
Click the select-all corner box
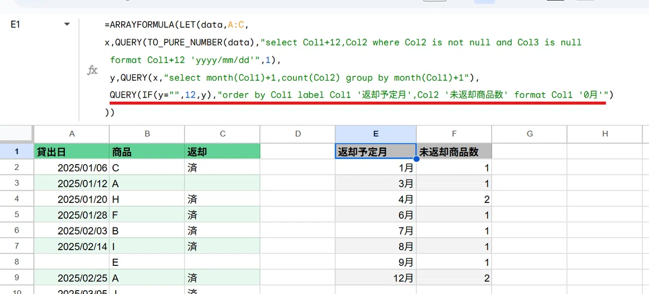[x=17, y=134]
